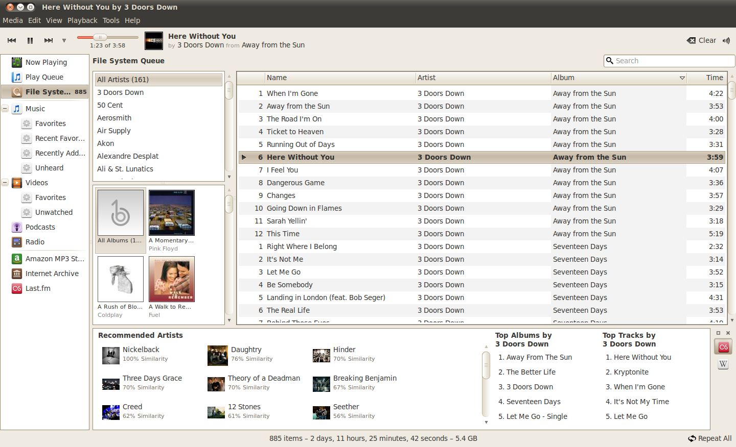Click the song position seek slider
Image resolution: width=736 pixels, height=447 pixels.
click(x=107, y=37)
